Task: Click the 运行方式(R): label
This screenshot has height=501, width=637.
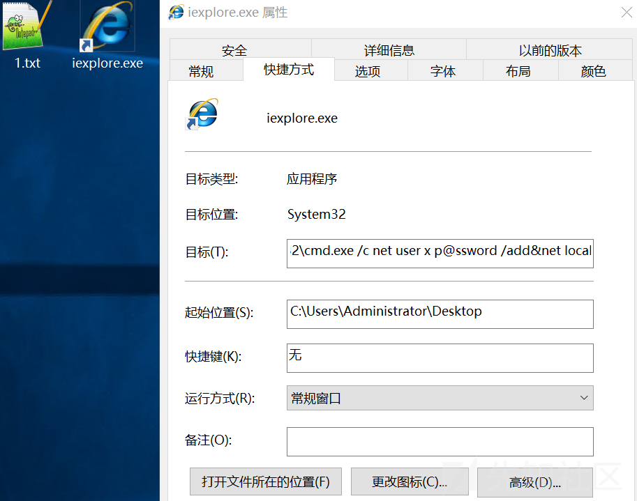Action: pos(220,399)
